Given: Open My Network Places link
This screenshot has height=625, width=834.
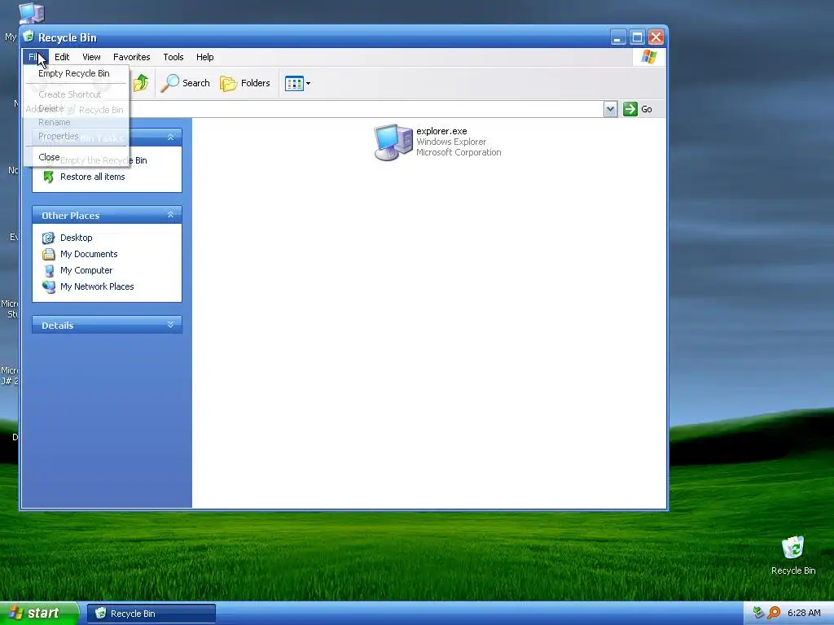Looking at the screenshot, I should point(97,286).
